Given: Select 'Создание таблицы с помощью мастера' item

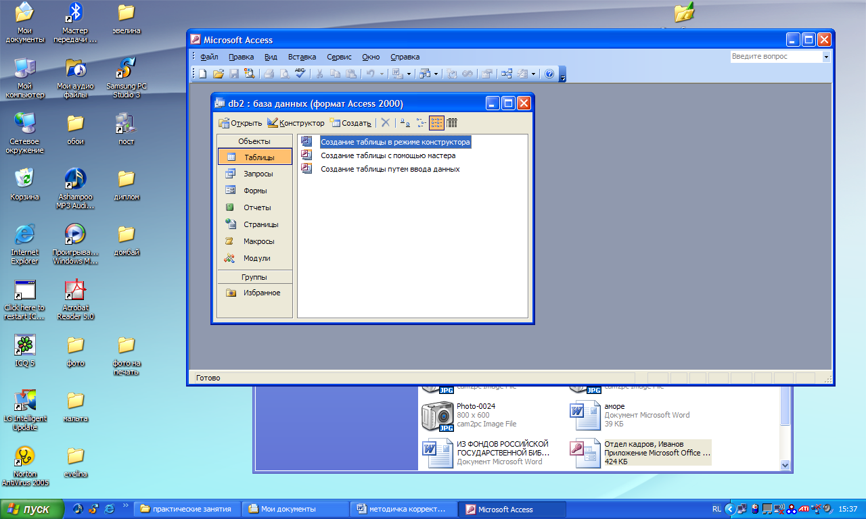Looking at the screenshot, I should click(388, 155).
